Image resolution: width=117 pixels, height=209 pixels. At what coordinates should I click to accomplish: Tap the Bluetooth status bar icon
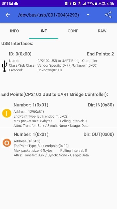click(x=70, y=3)
